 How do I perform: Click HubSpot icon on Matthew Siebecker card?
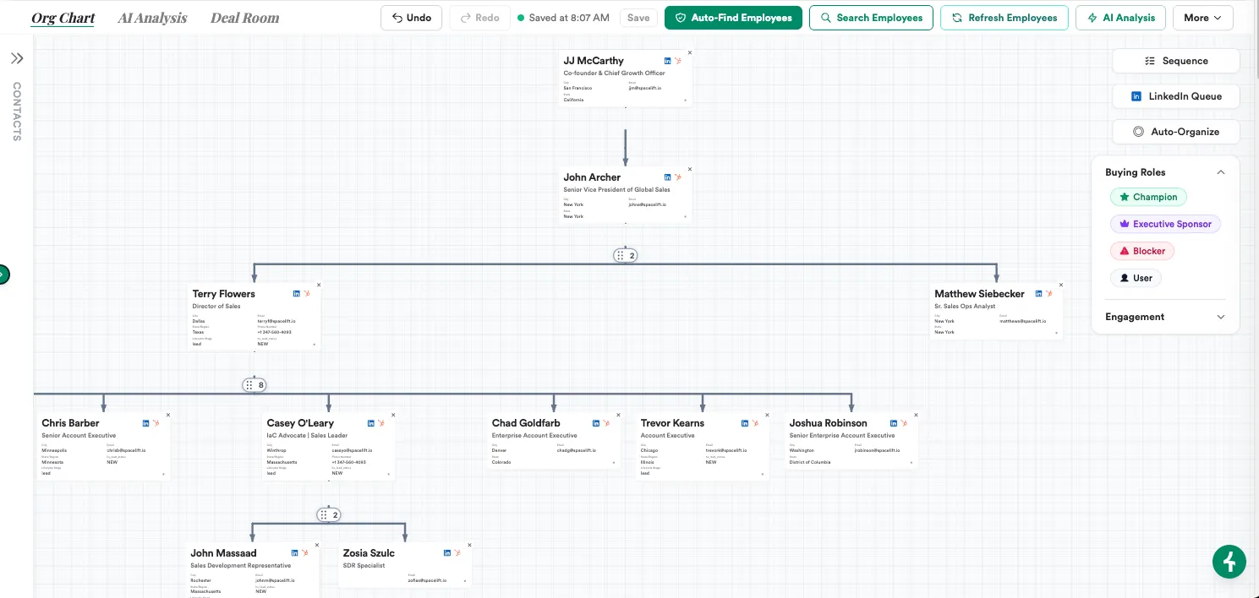point(1048,294)
